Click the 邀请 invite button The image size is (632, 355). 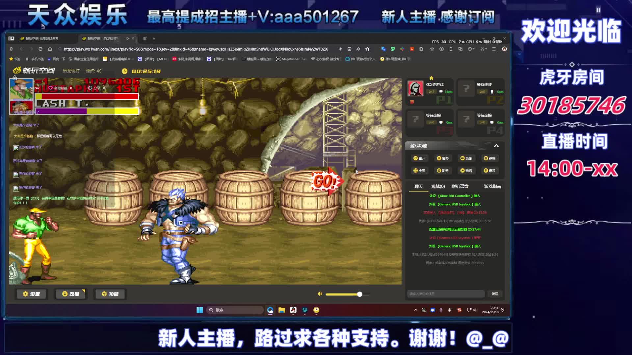pyautogui.click(x=466, y=171)
